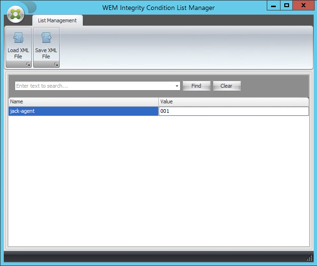Select the jack-agent name cell
This screenshot has width=317, height=266.
pyautogui.click(x=83, y=111)
